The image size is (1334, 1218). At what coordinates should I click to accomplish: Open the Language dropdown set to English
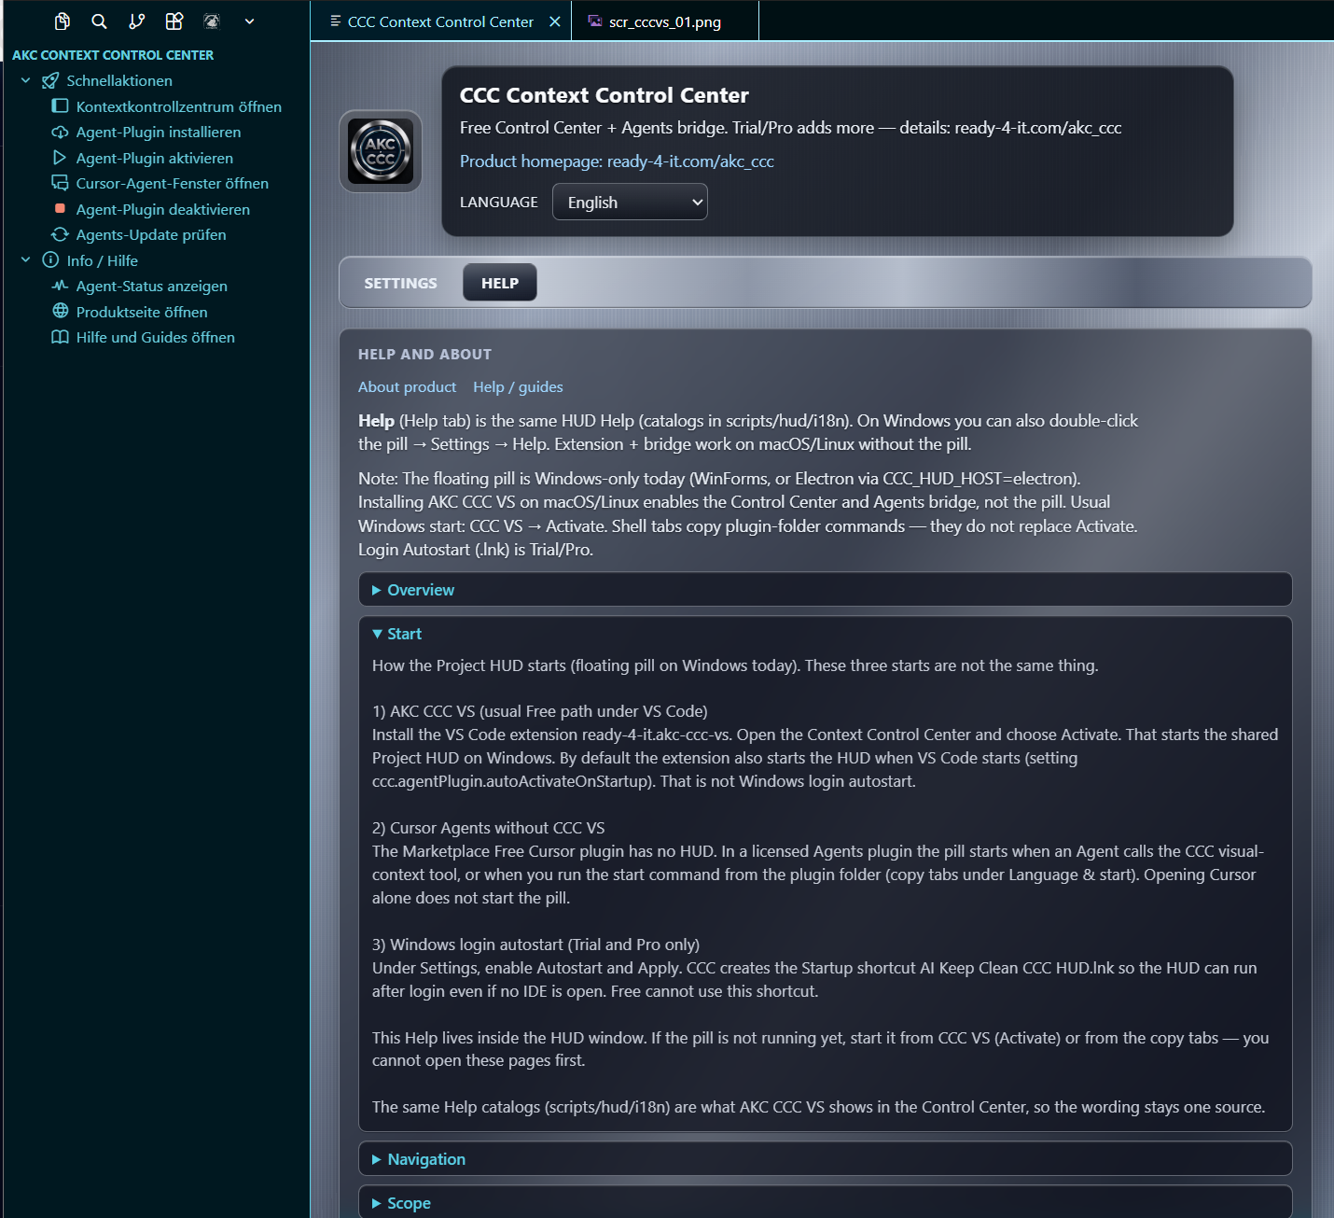click(x=630, y=202)
